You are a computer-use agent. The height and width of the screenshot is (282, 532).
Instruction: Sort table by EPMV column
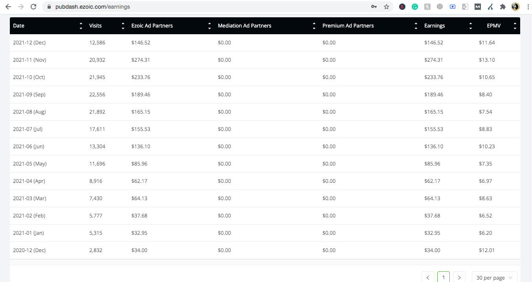point(515,26)
